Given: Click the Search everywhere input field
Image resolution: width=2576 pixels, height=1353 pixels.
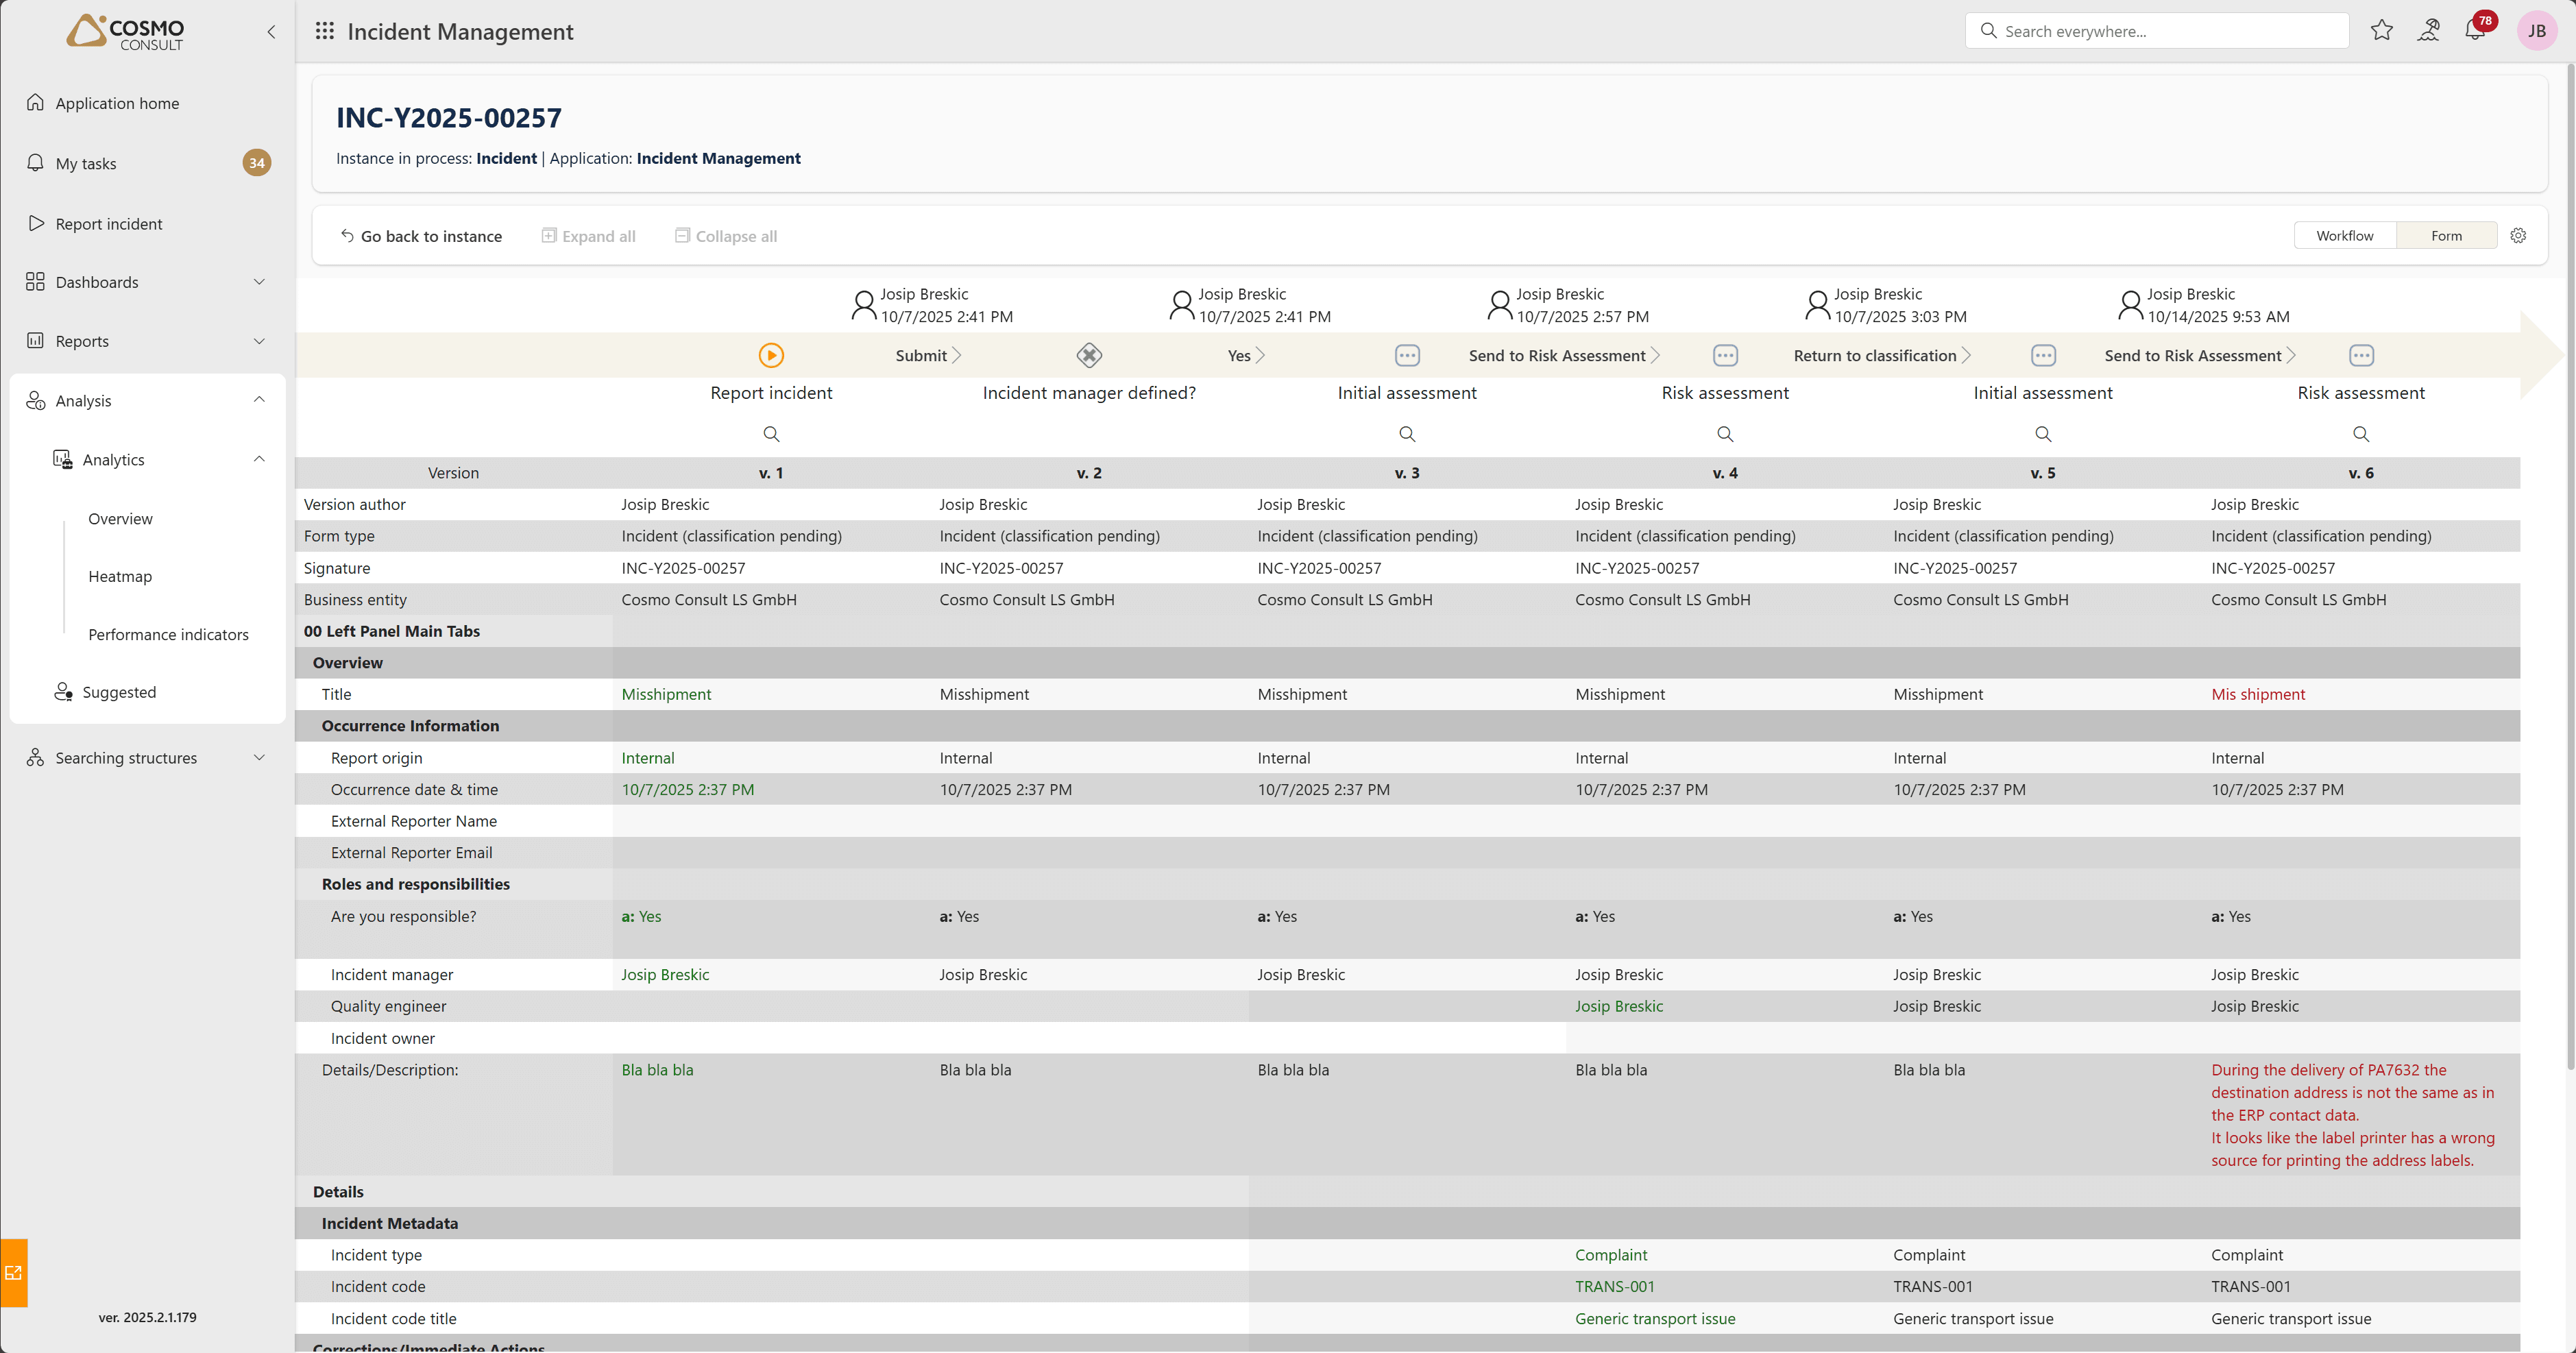Looking at the screenshot, I should [x=2156, y=31].
